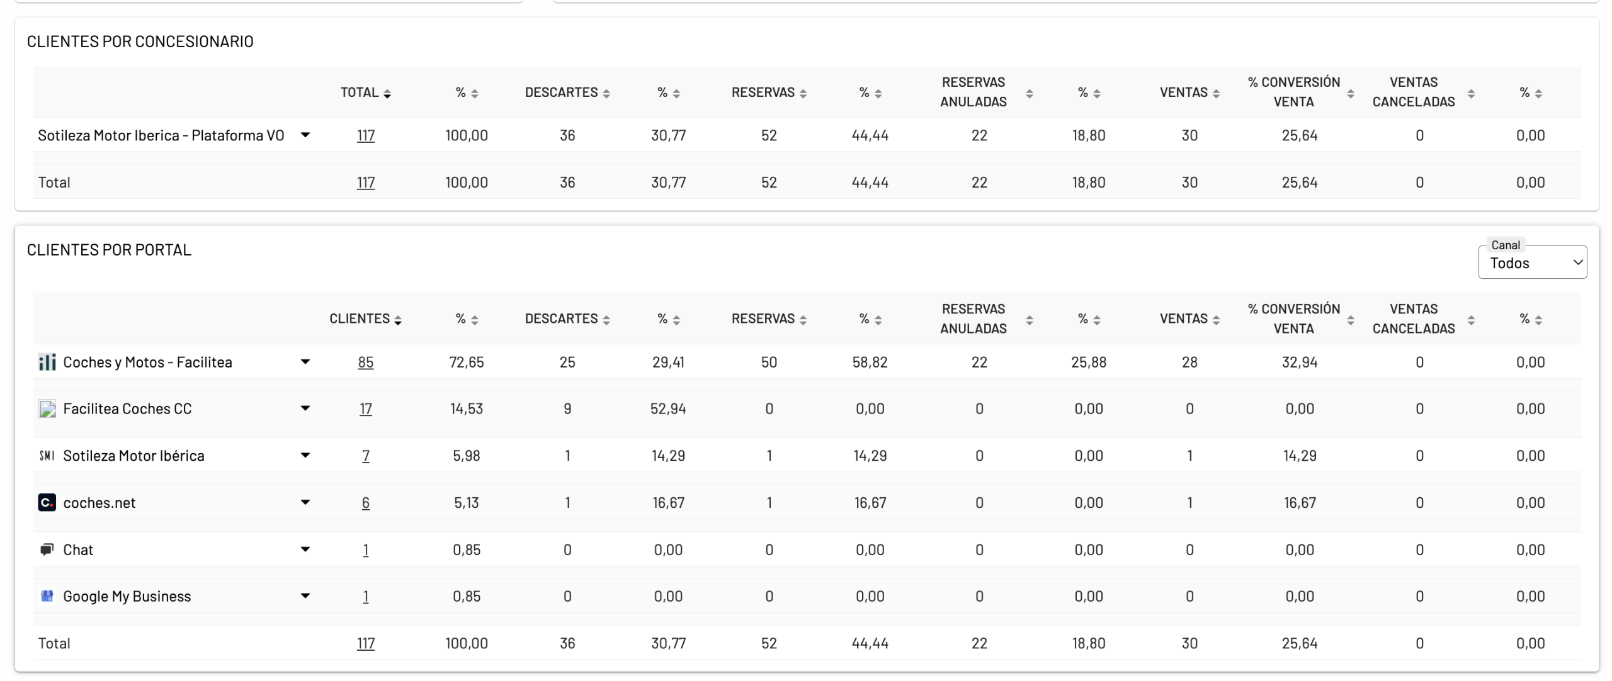This screenshot has width=1612, height=681.
Task: Expand the coches.net row arrow
Action: 305,502
